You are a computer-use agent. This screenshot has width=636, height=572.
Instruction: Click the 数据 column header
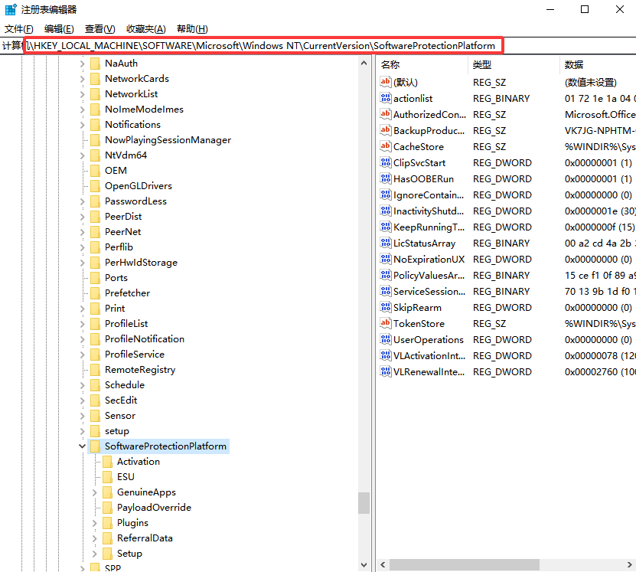pos(598,64)
